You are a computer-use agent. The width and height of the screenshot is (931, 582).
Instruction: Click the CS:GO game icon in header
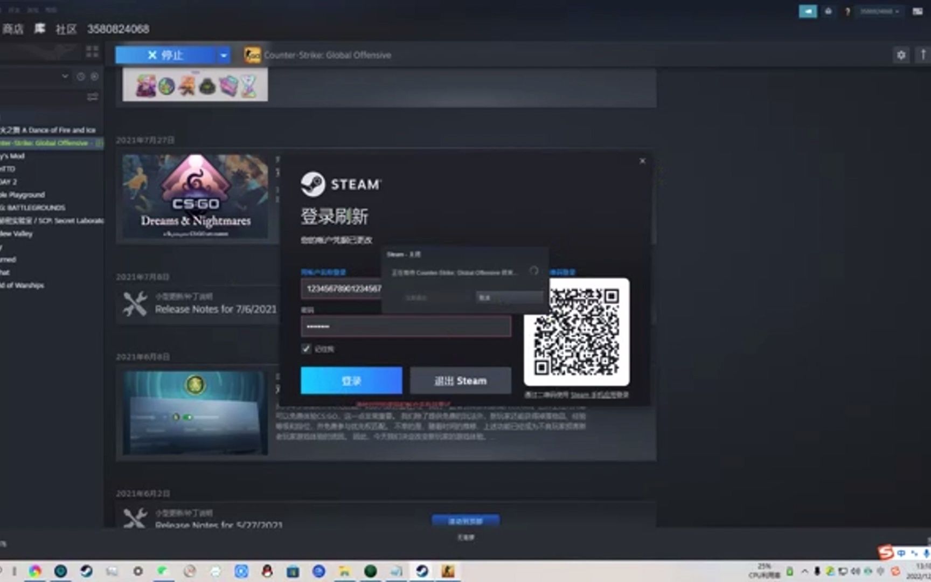[252, 55]
